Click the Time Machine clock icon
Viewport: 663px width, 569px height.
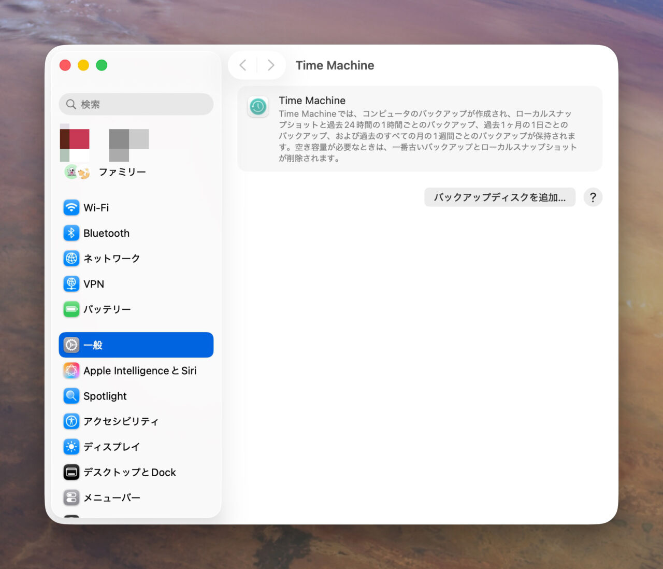tap(258, 107)
